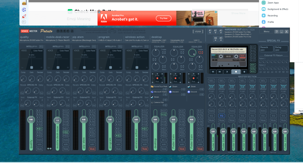The height and width of the screenshot is (163, 303).
Task: Start recording with the cassette record button
Action: [x=244, y=72]
